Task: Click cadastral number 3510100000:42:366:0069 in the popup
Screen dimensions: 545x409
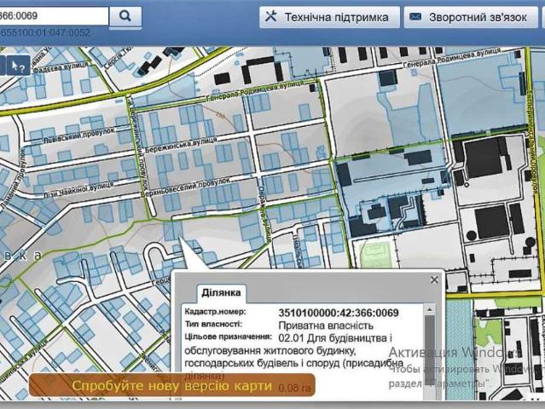Action: [339, 313]
